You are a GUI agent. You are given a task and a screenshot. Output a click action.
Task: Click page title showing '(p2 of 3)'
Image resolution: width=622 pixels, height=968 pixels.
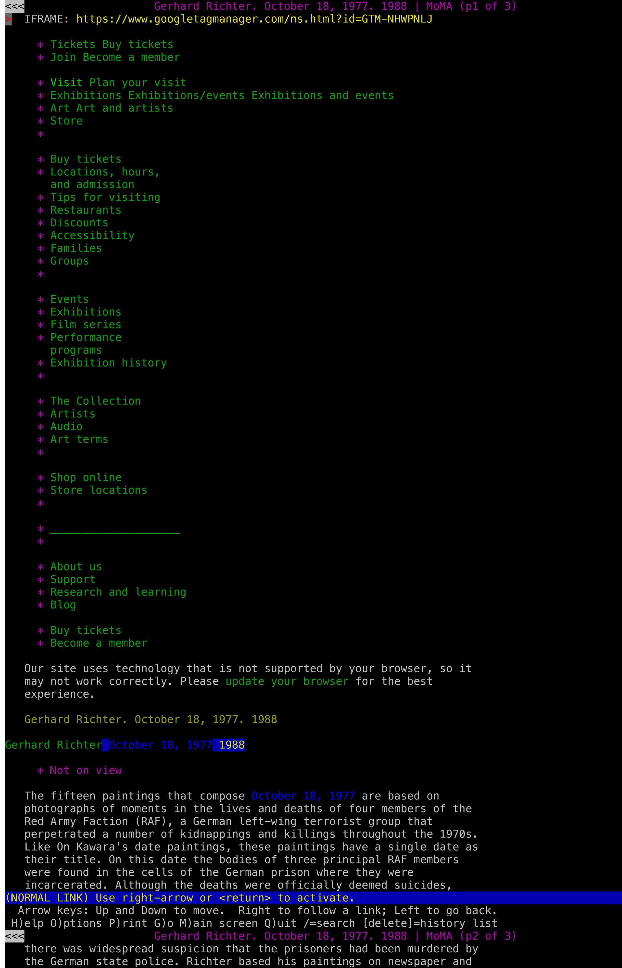[335, 936]
